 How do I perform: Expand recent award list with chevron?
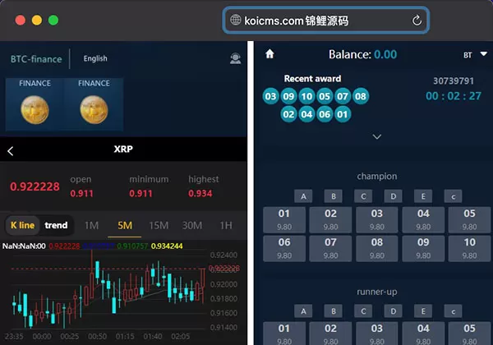click(x=376, y=136)
